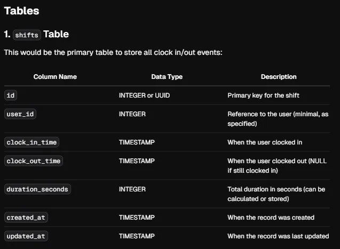340x249 pixels.
Task: Click the 'created_at' code chip
Action: tap(26, 218)
